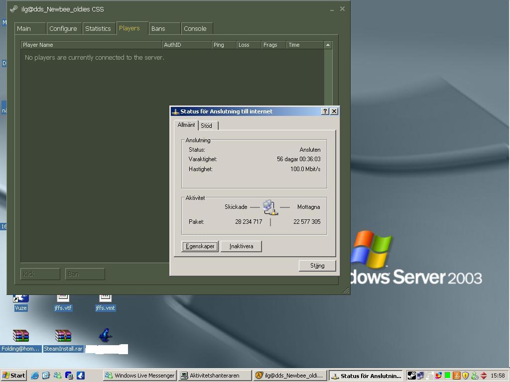Click the Stäng button

pyautogui.click(x=317, y=266)
